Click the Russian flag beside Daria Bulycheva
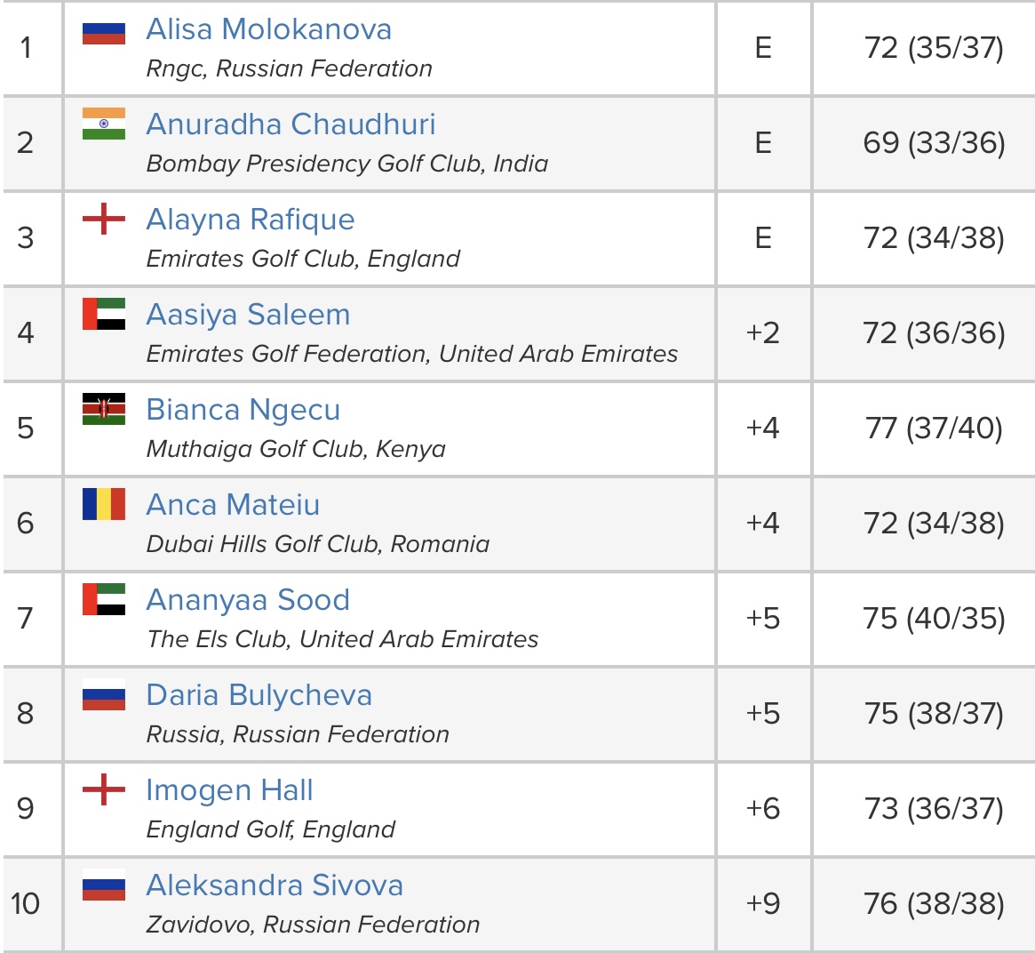 point(104,695)
